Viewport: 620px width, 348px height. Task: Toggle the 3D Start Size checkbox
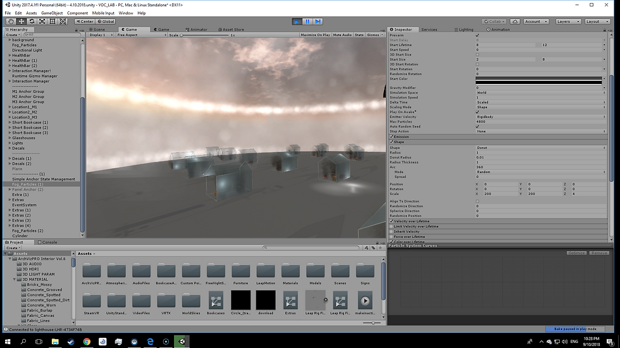tap(477, 54)
